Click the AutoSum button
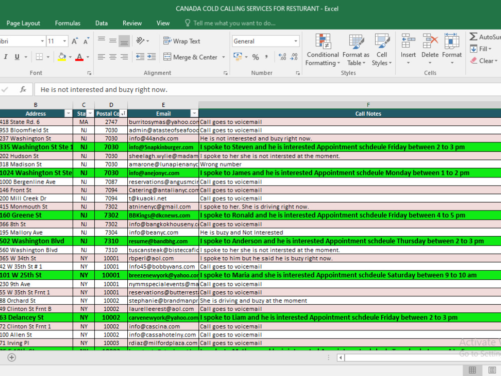Image resolution: width=501 pixels, height=376 pixels. [x=484, y=37]
